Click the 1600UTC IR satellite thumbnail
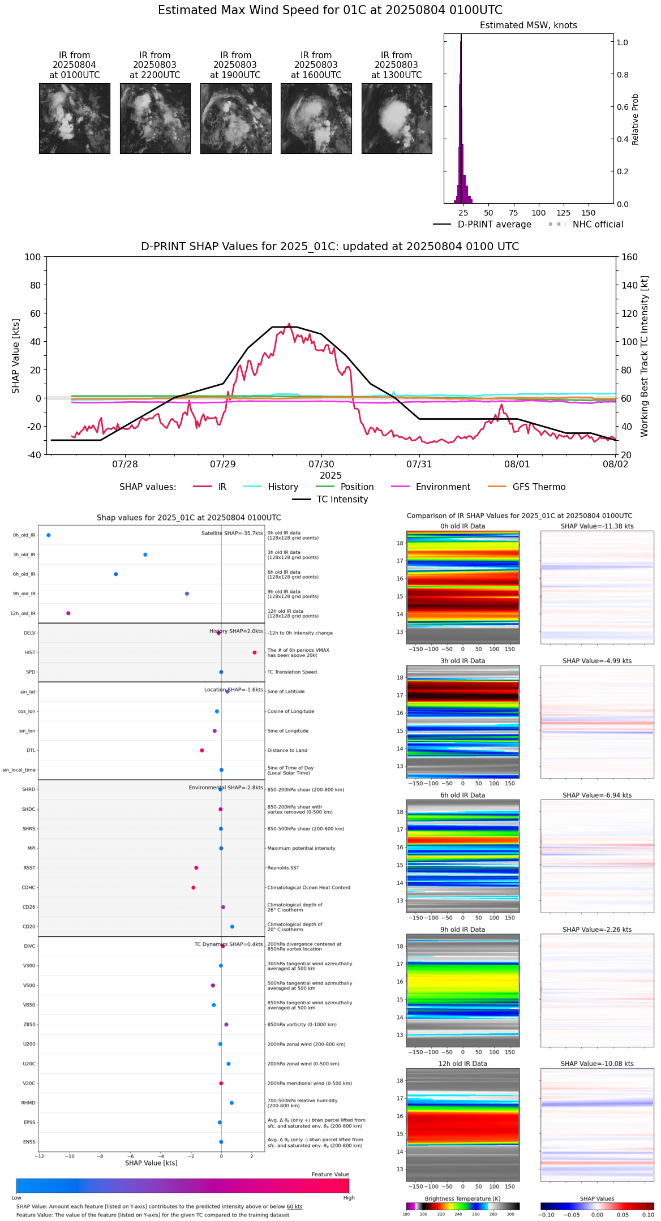The width and height of the screenshot is (661, 1221). (x=316, y=118)
